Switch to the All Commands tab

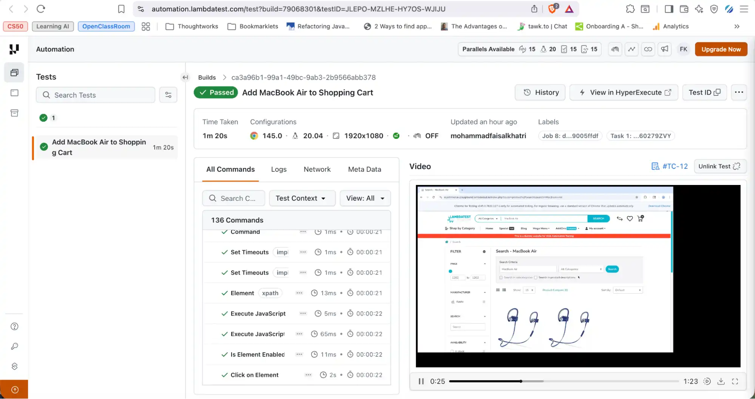point(230,169)
